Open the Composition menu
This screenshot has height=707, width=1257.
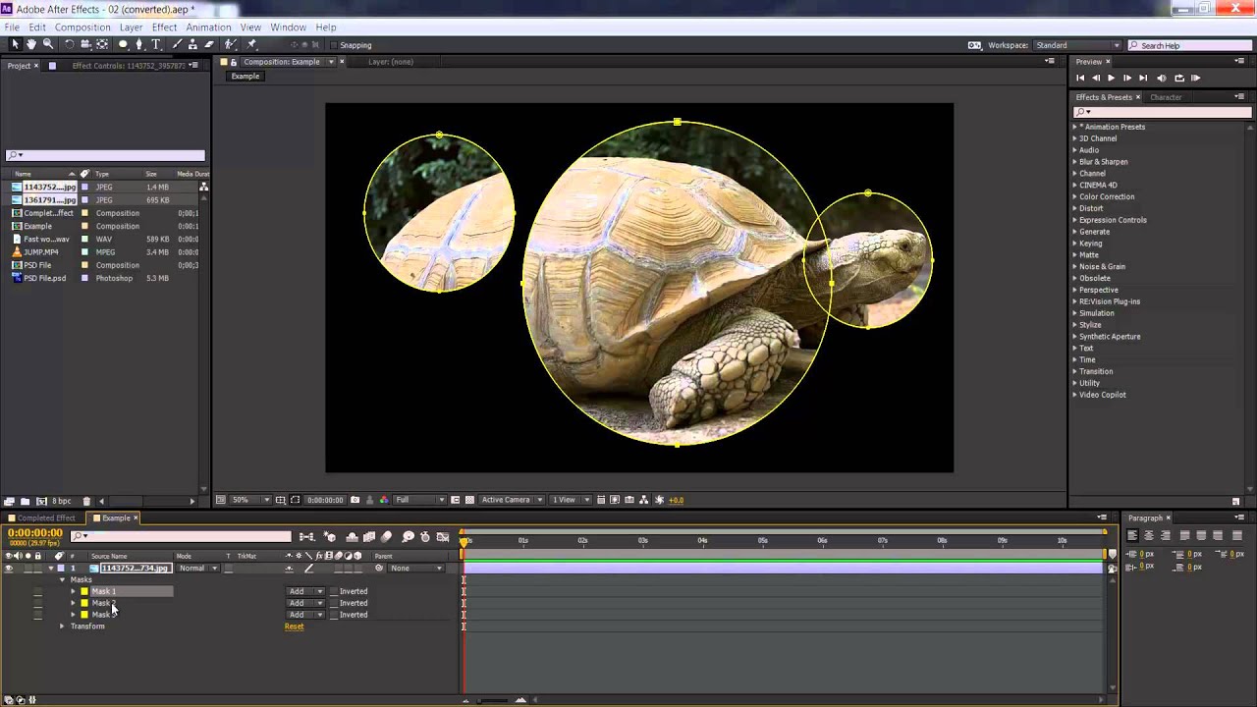(82, 27)
